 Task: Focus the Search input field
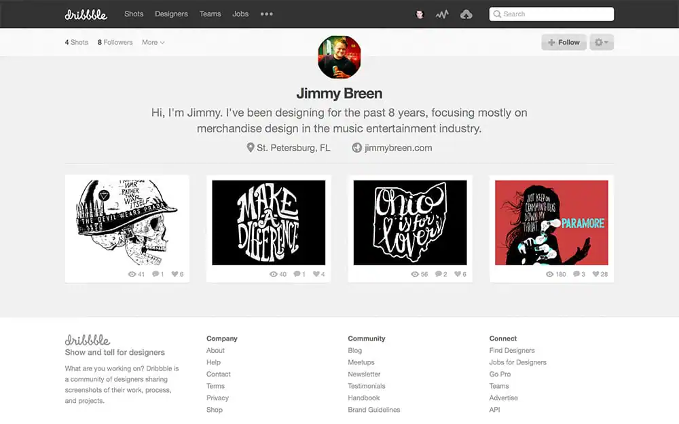pos(551,14)
